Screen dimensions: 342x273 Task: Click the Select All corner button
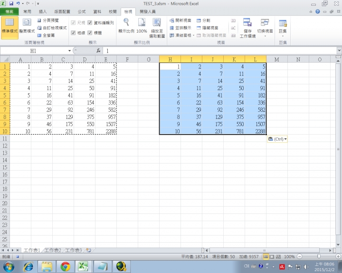click(5, 59)
